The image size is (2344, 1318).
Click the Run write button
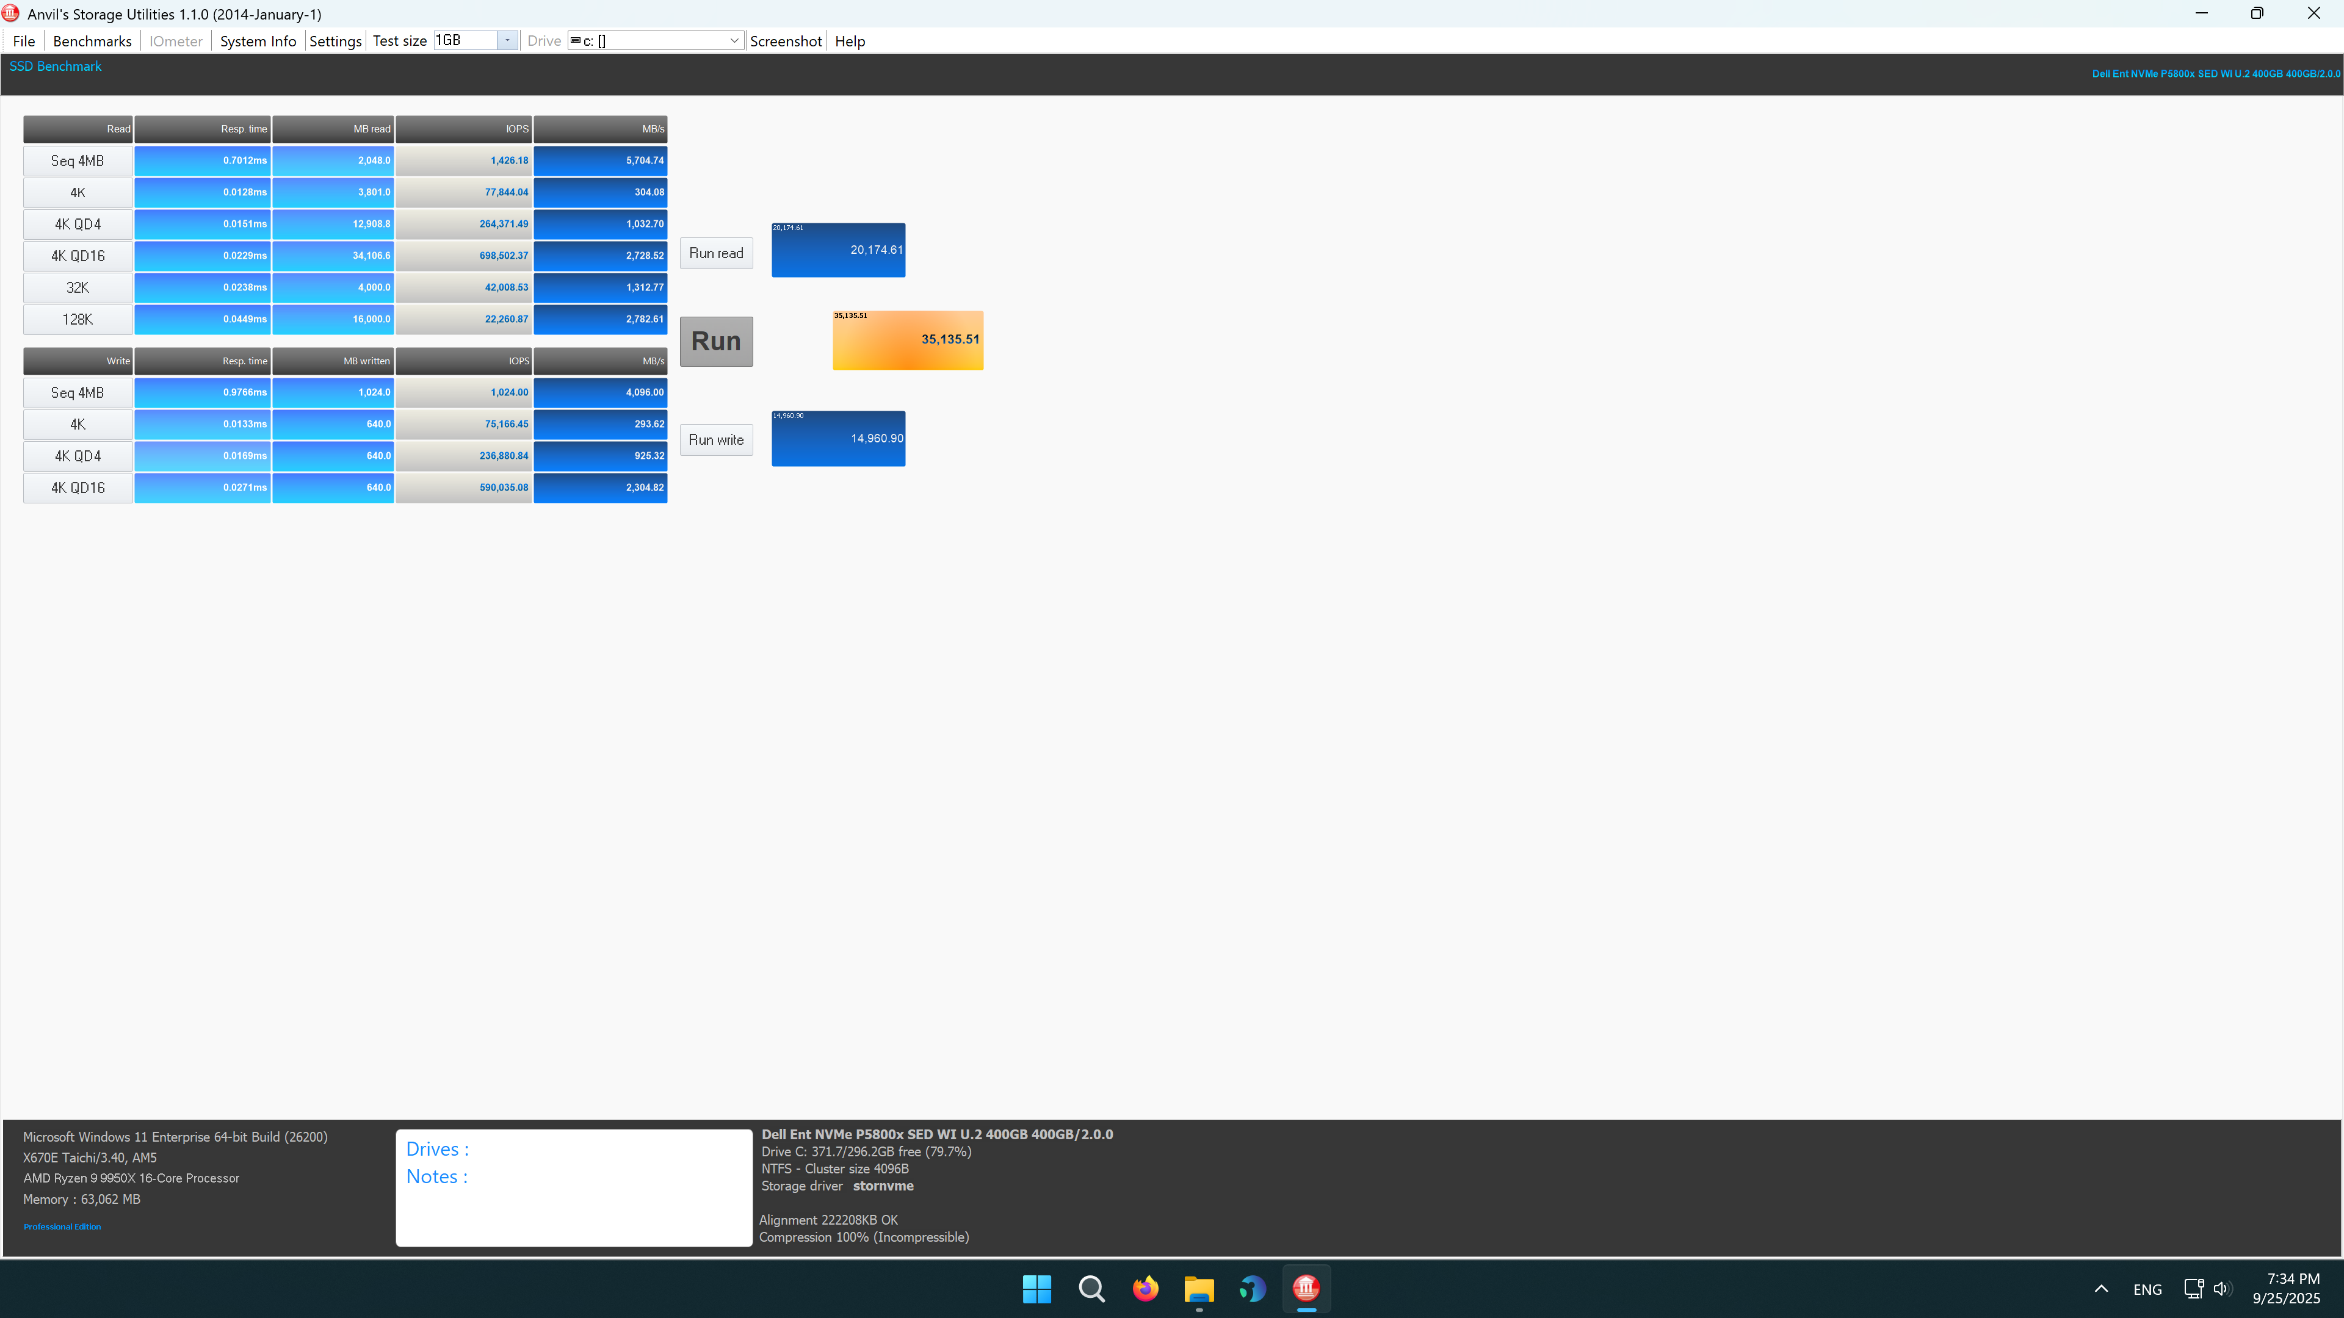pos(716,439)
